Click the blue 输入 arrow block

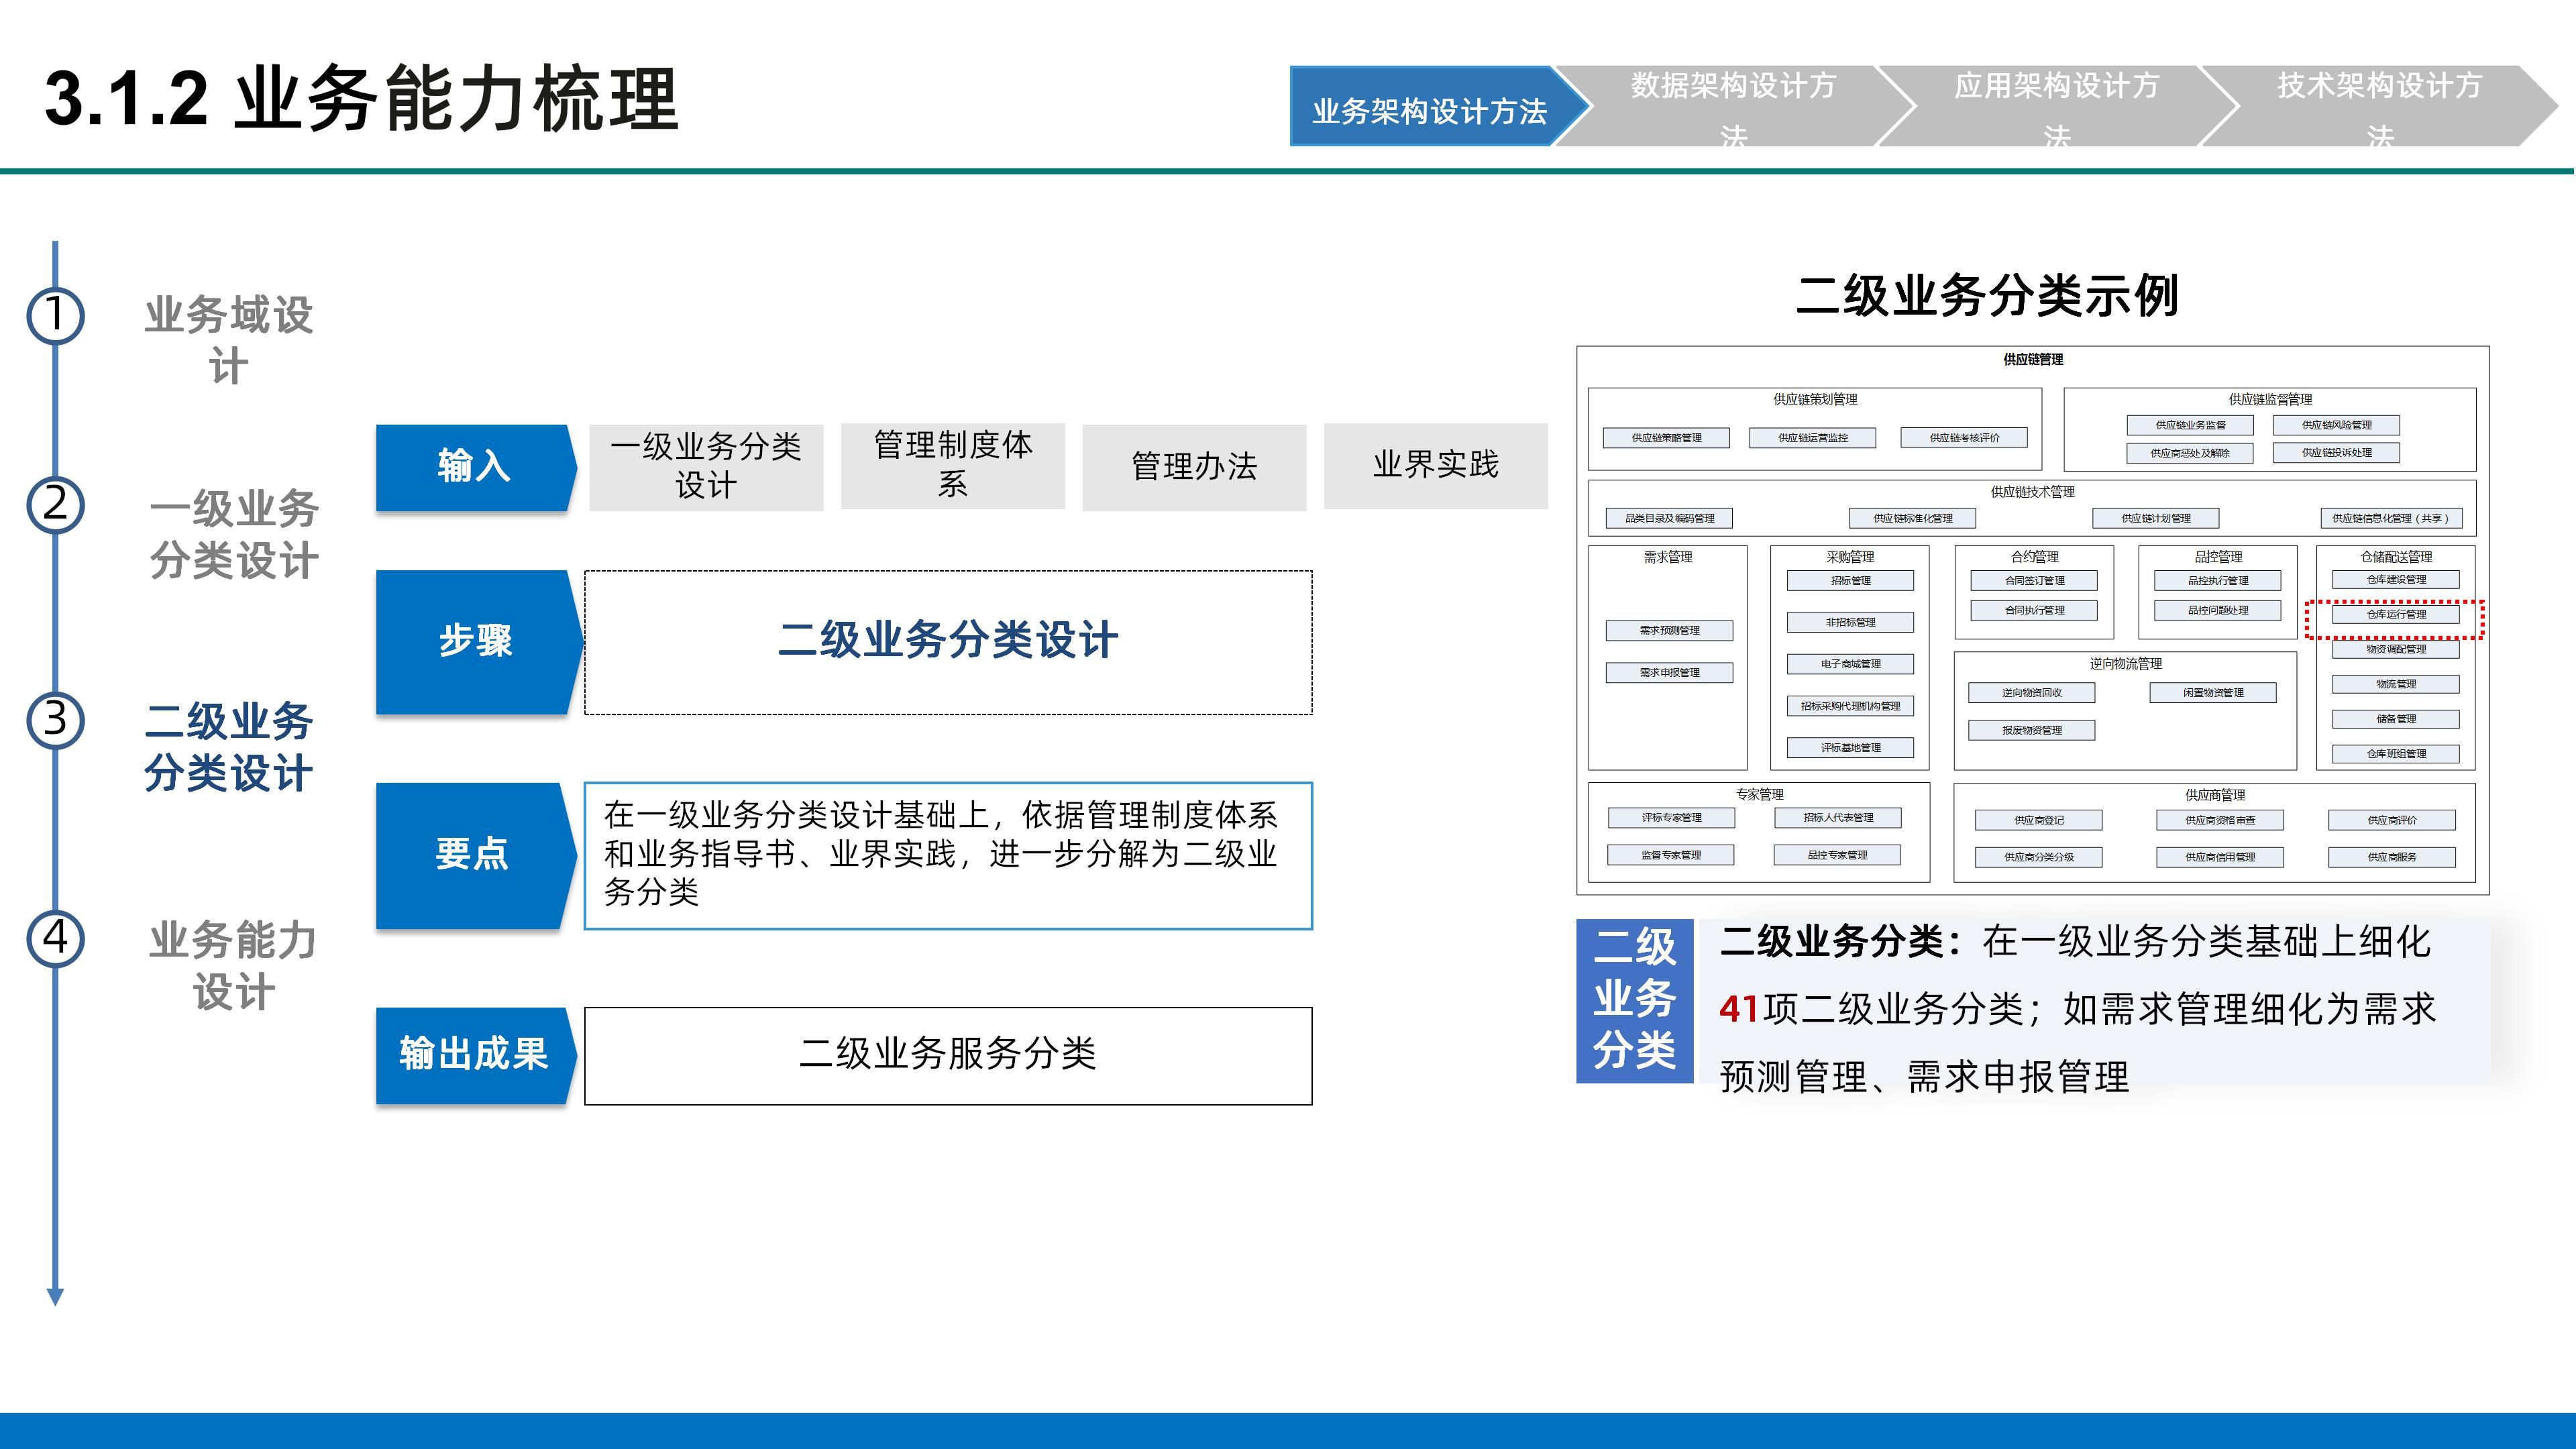pyautogui.click(x=476, y=467)
